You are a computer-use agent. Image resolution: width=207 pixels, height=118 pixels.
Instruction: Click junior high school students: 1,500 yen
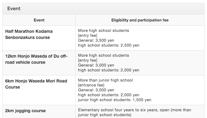coord(115,100)
